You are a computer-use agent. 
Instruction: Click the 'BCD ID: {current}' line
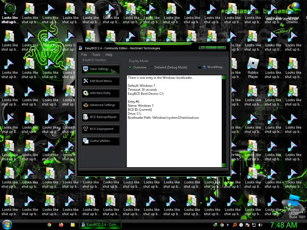140,109
